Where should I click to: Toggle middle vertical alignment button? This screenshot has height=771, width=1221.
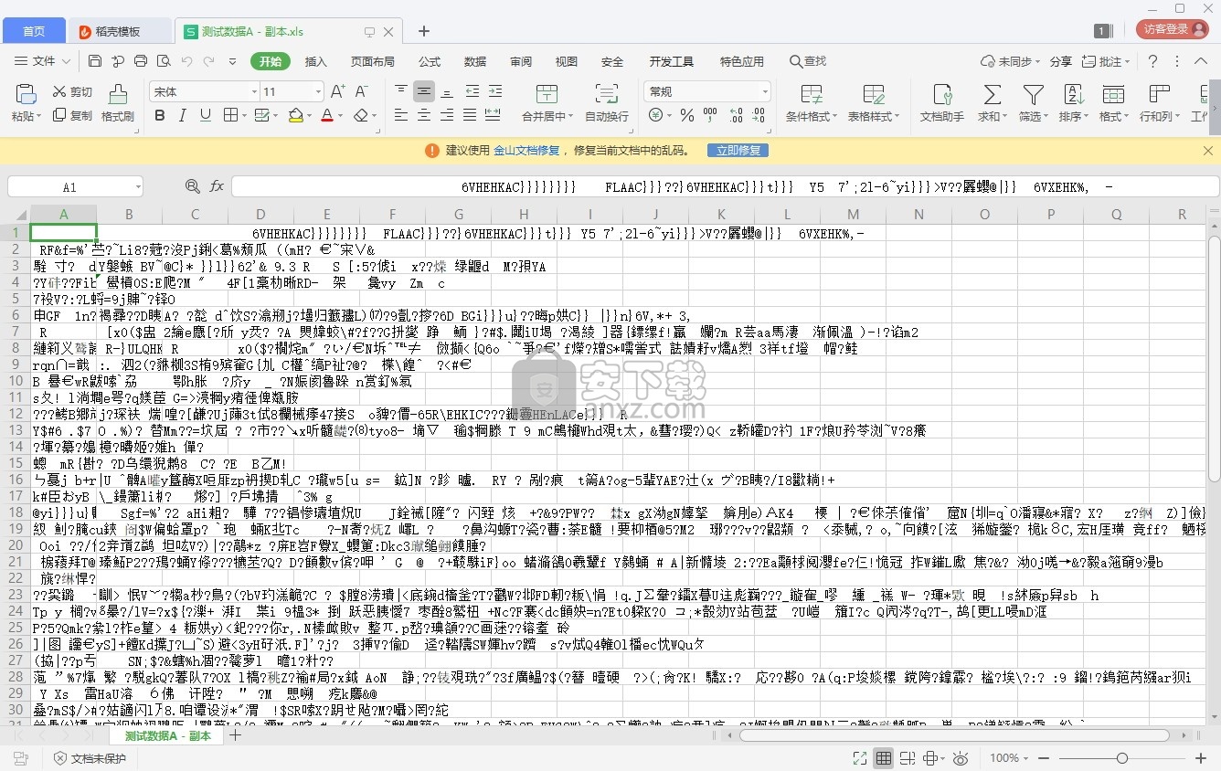coord(424,91)
